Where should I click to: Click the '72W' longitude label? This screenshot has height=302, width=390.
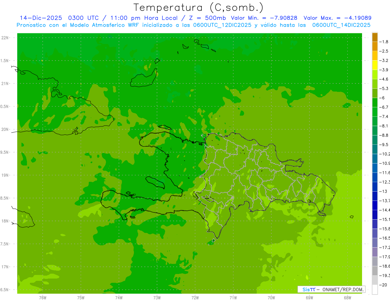click(195, 298)
